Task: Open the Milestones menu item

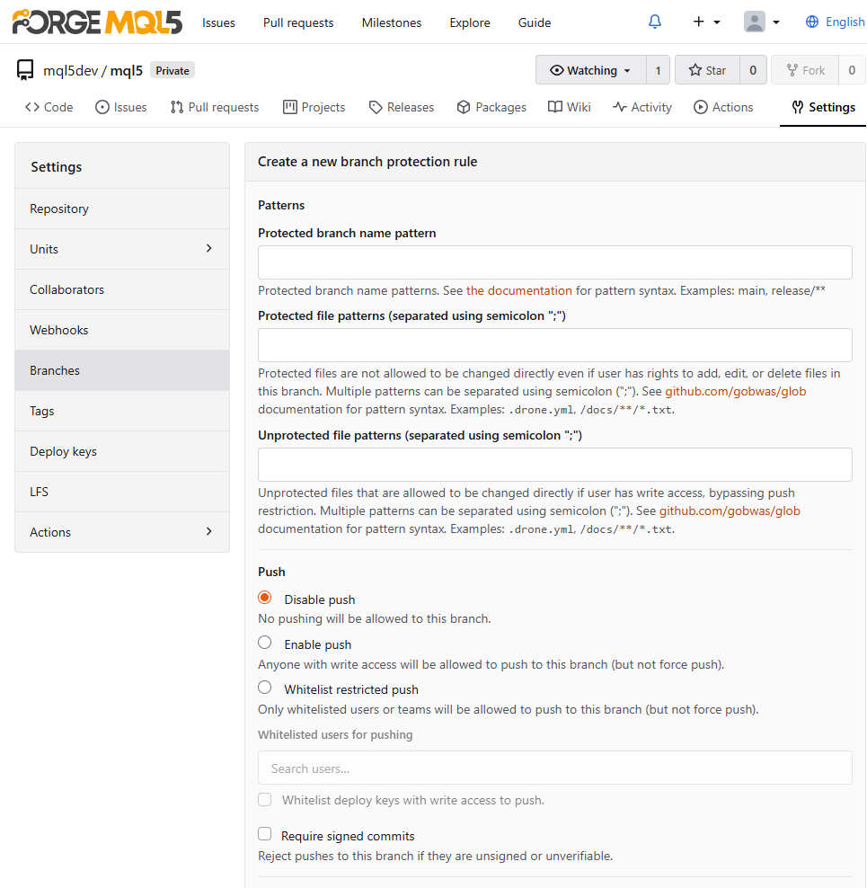Action: [392, 22]
